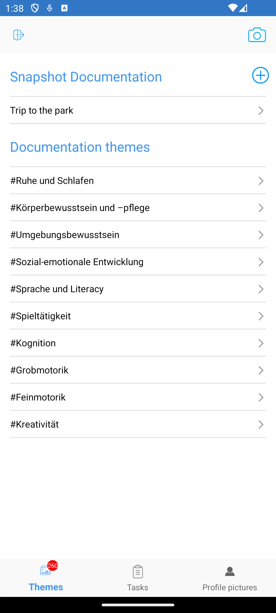Expand the #Kognition chevron arrow
This screenshot has width=276, height=613.
click(261, 343)
